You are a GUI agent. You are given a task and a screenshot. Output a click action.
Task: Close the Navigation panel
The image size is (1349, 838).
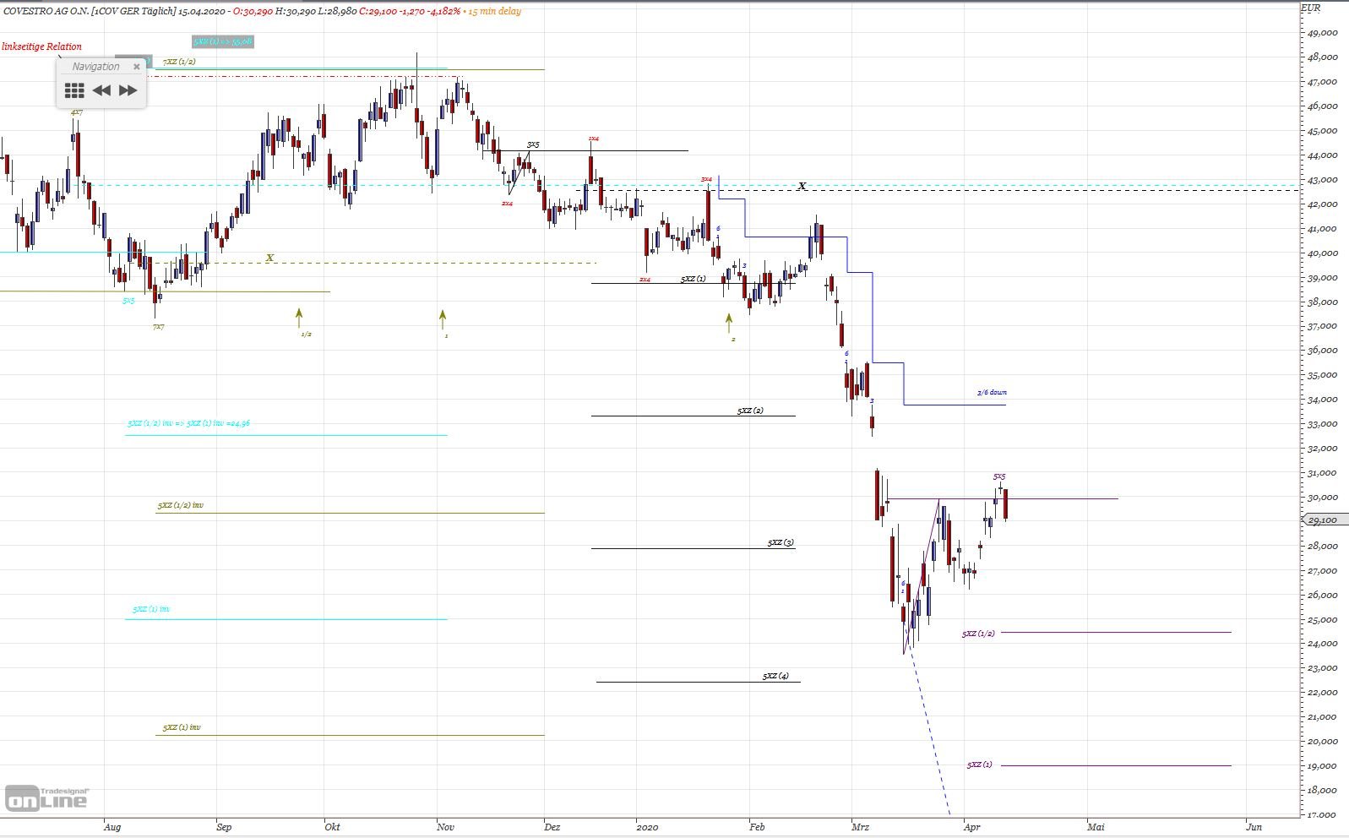click(x=137, y=66)
